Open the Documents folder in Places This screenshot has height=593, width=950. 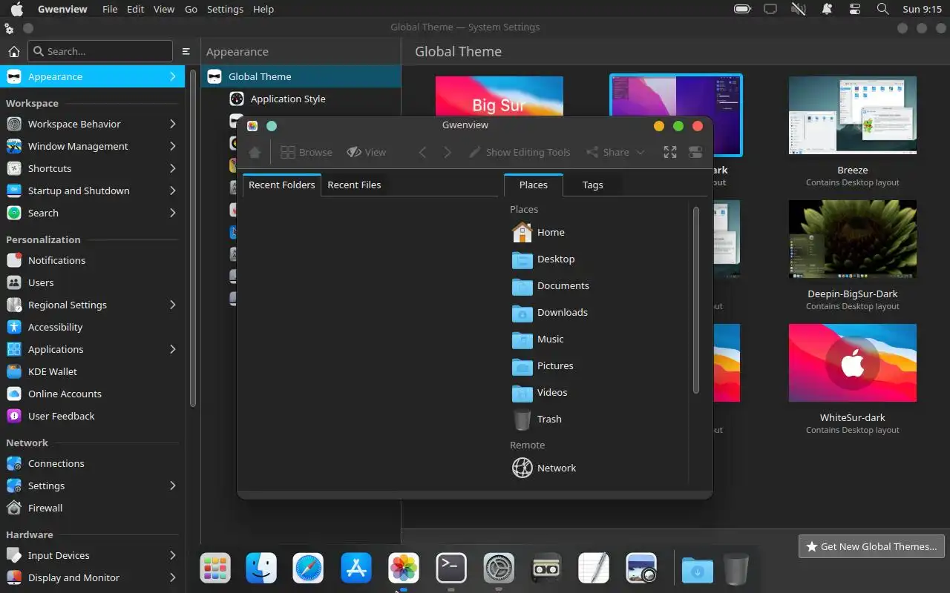click(x=550, y=285)
